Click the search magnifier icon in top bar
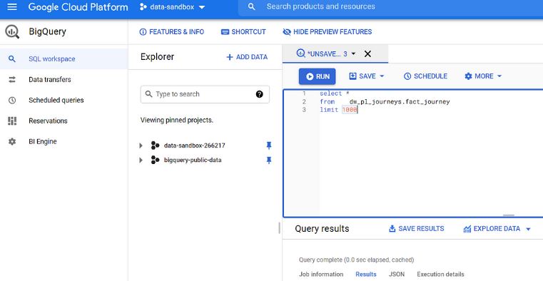 pos(252,7)
